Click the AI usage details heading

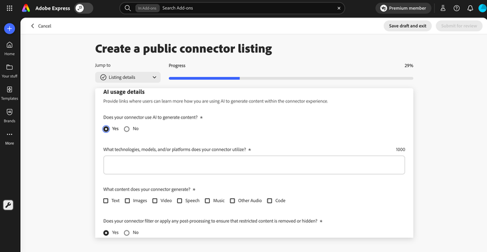click(124, 92)
